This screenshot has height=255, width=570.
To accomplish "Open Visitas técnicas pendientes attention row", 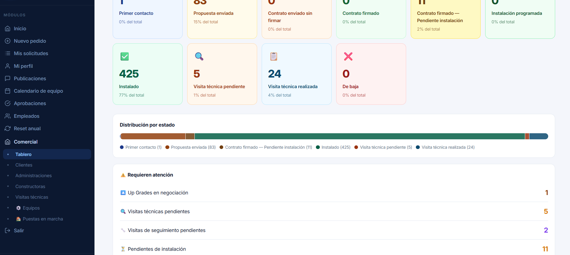I will pos(334,211).
